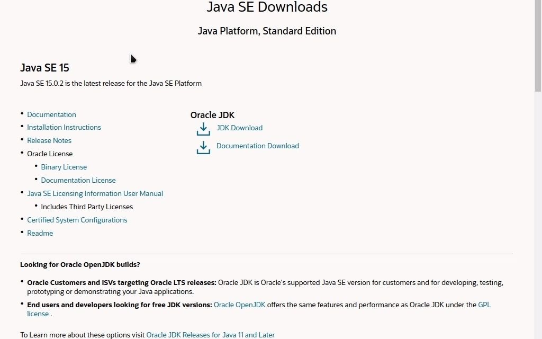Viewport: 542px width, 339px height.
Task: Click 'End users and developers looking for free JDK versions' text
Action: [x=120, y=305]
